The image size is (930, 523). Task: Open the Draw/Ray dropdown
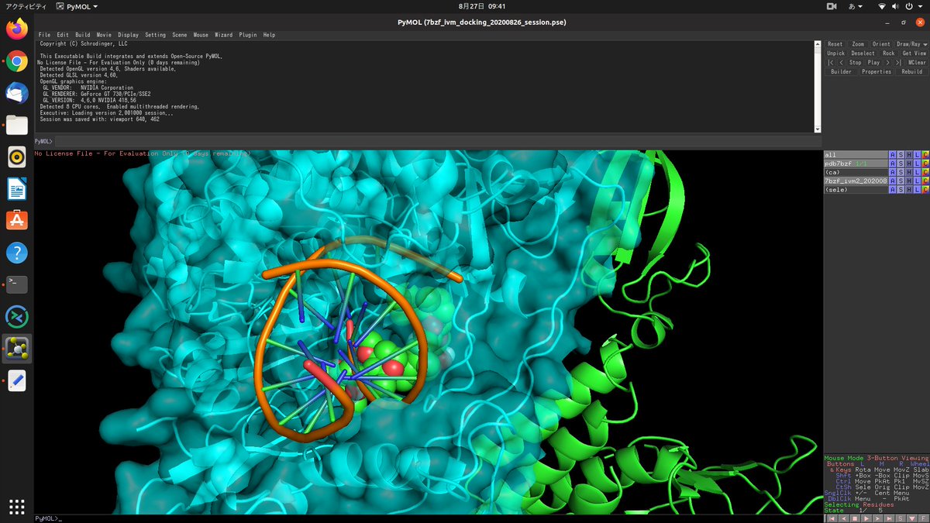click(912, 44)
